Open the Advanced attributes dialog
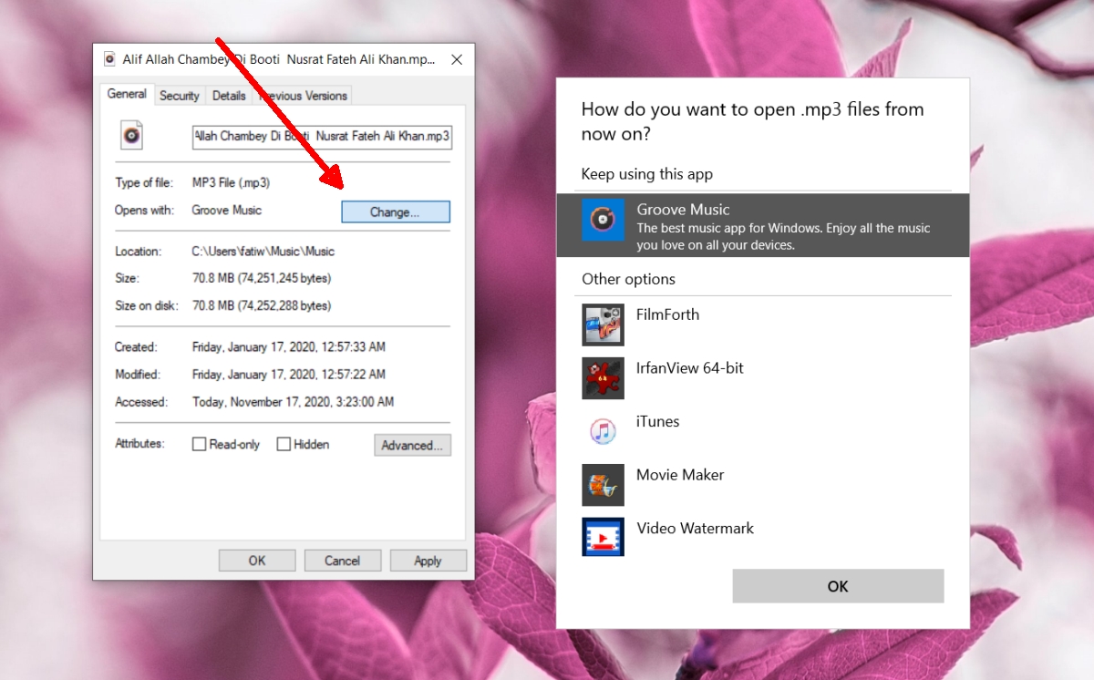This screenshot has width=1094, height=680. (x=412, y=445)
